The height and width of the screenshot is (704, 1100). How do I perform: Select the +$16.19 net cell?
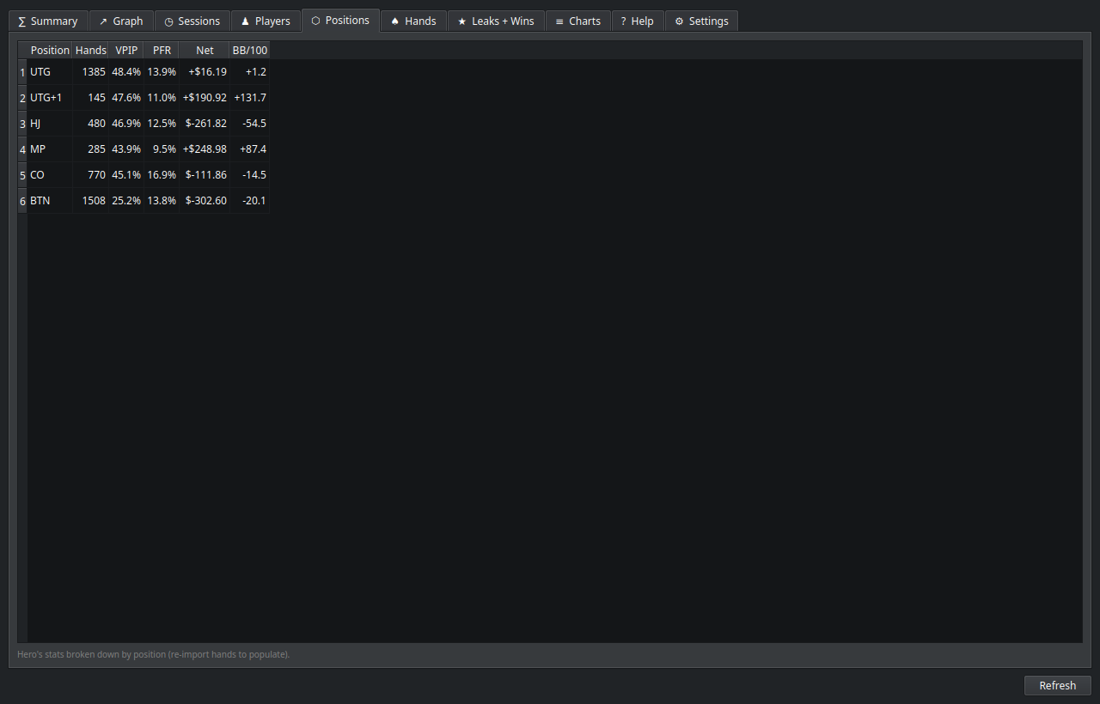click(205, 72)
